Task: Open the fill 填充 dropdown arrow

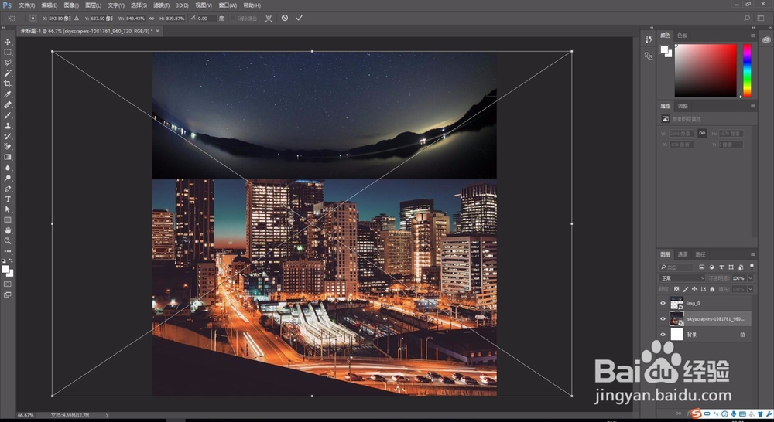Action: pyautogui.click(x=751, y=289)
